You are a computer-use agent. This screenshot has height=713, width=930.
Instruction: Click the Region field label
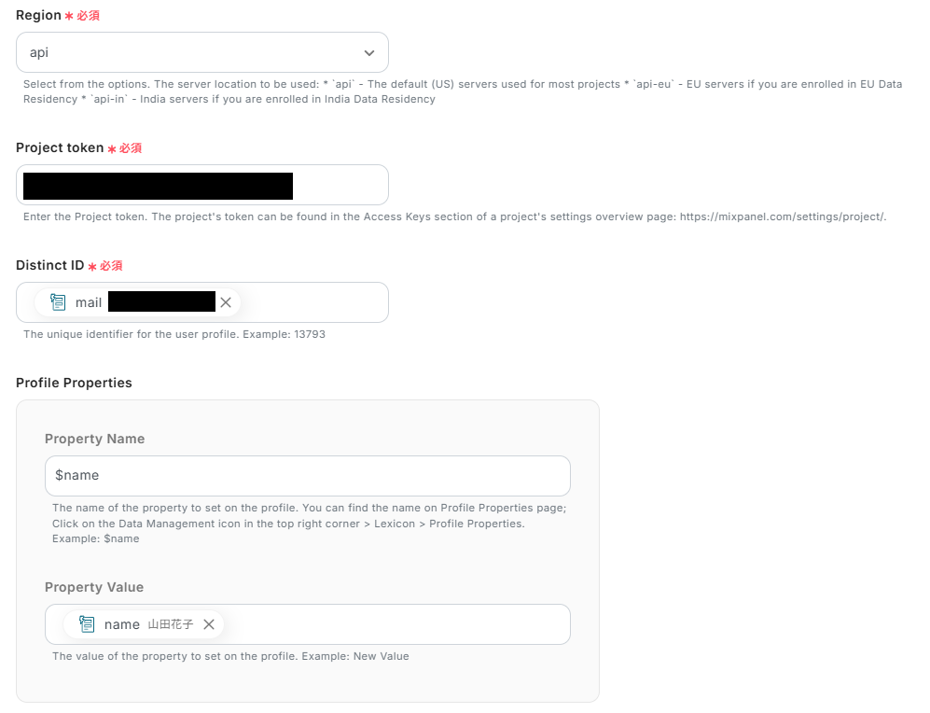point(38,16)
